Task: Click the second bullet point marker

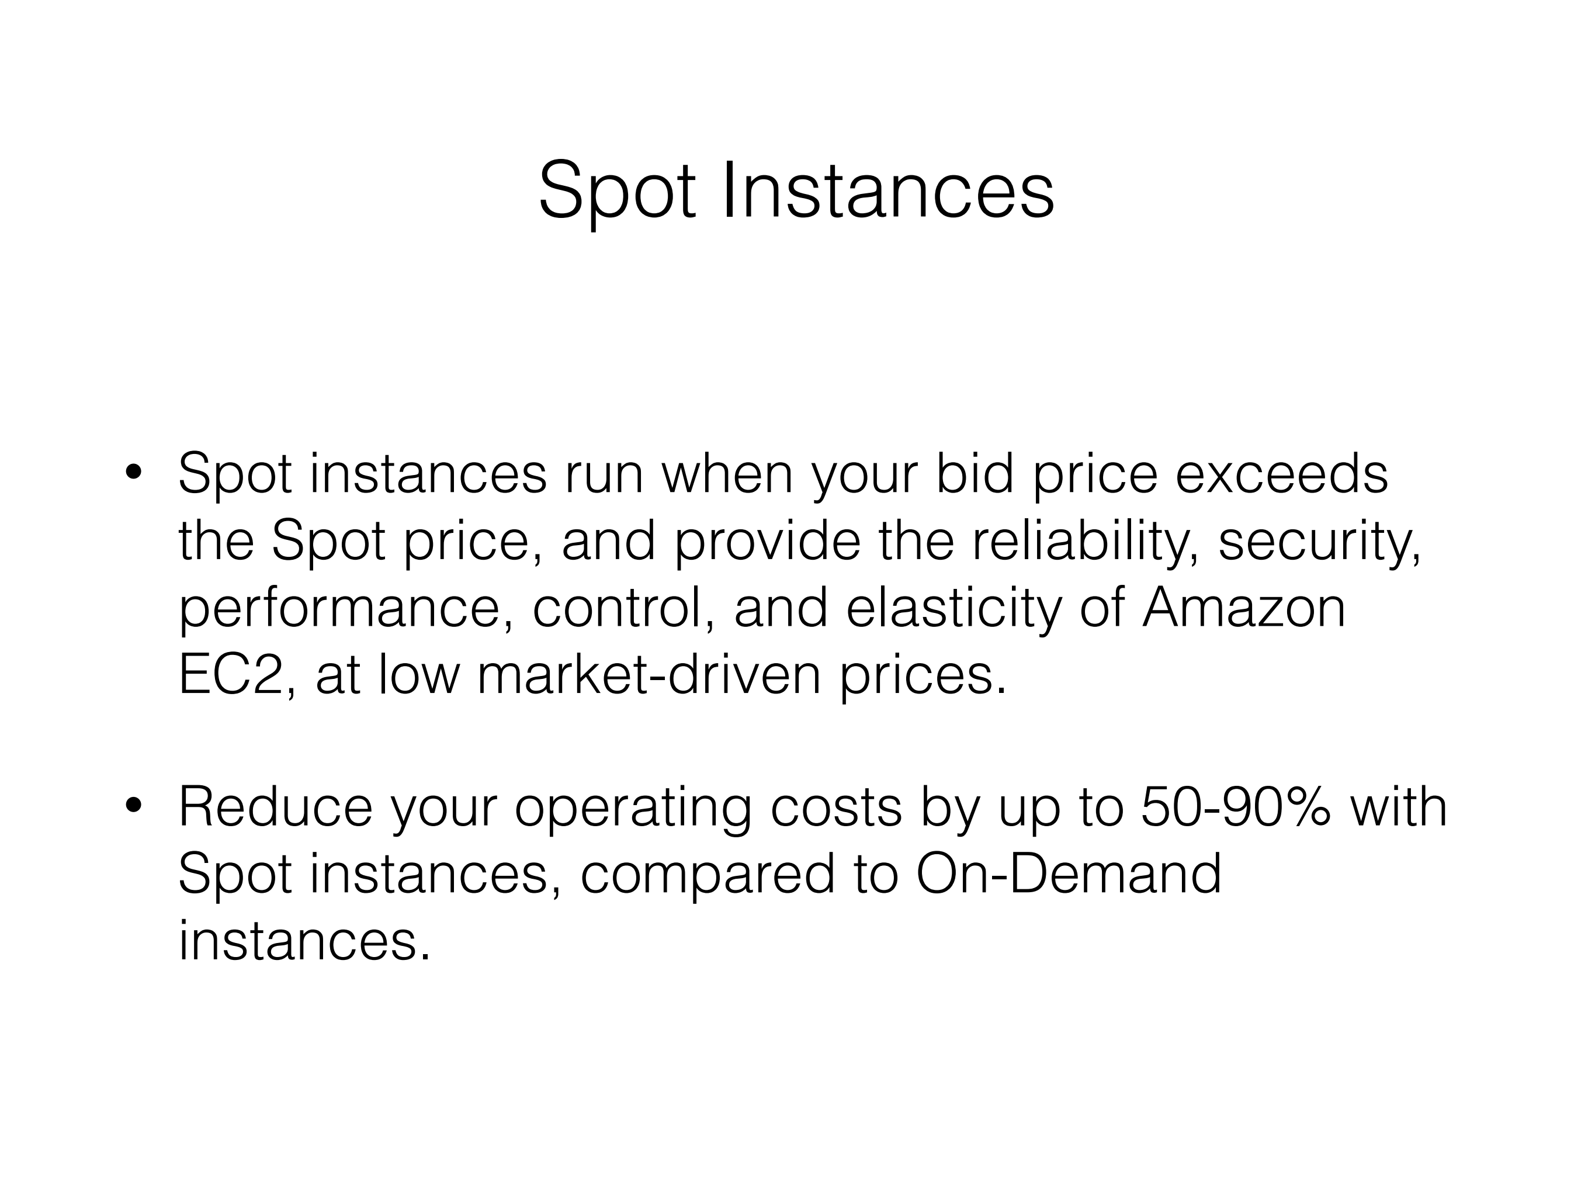Action: [x=133, y=806]
